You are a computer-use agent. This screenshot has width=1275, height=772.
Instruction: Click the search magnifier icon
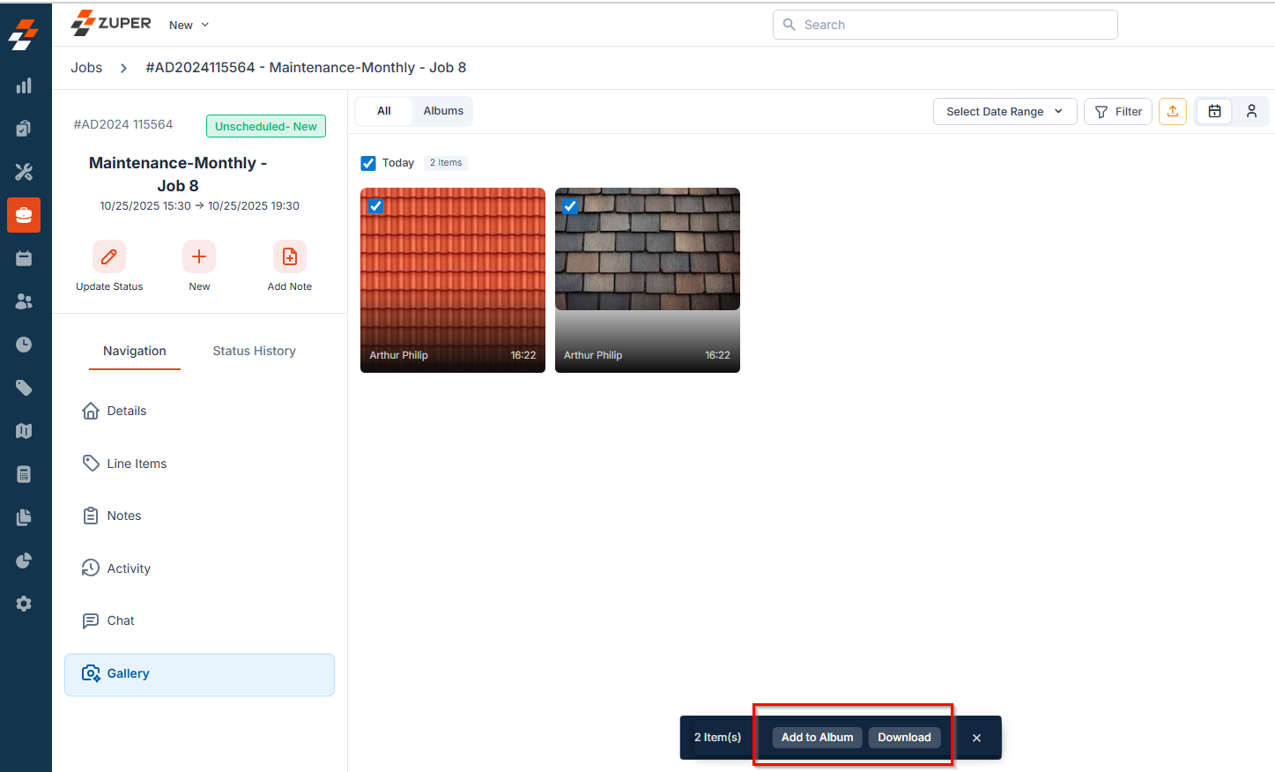(x=789, y=25)
